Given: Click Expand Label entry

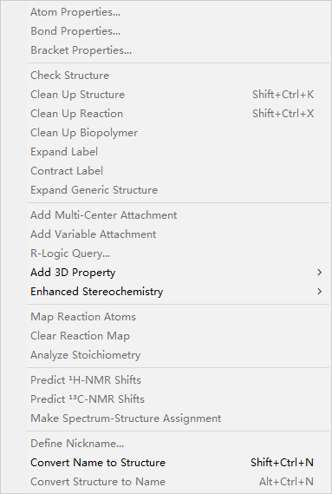Looking at the screenshot, I should coord(178,152).
